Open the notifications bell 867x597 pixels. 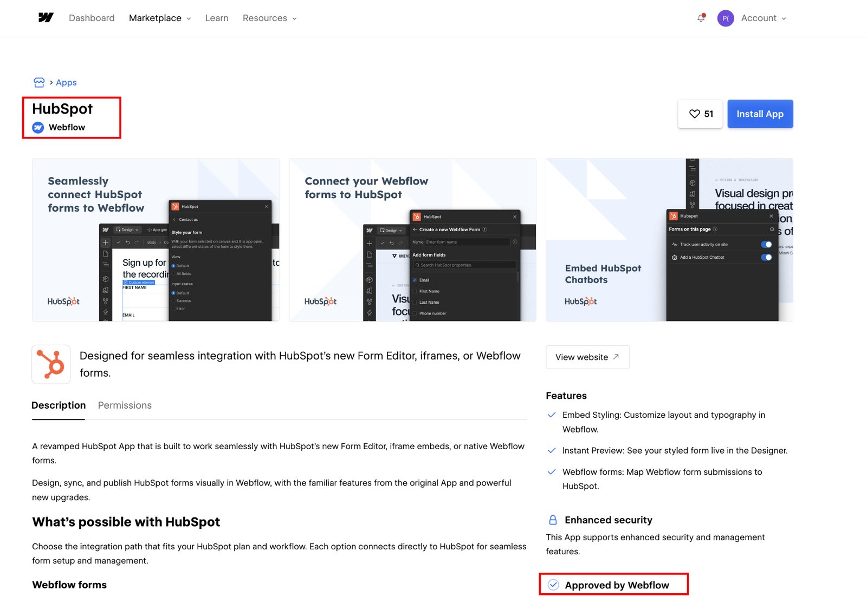[701, 18]
